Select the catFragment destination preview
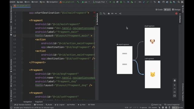 click(x=152, y=74)
